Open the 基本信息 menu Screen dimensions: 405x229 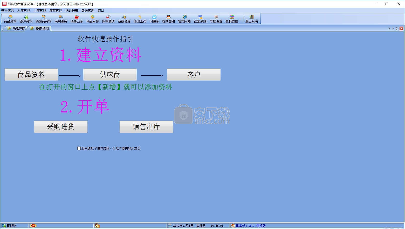point(8,11)
